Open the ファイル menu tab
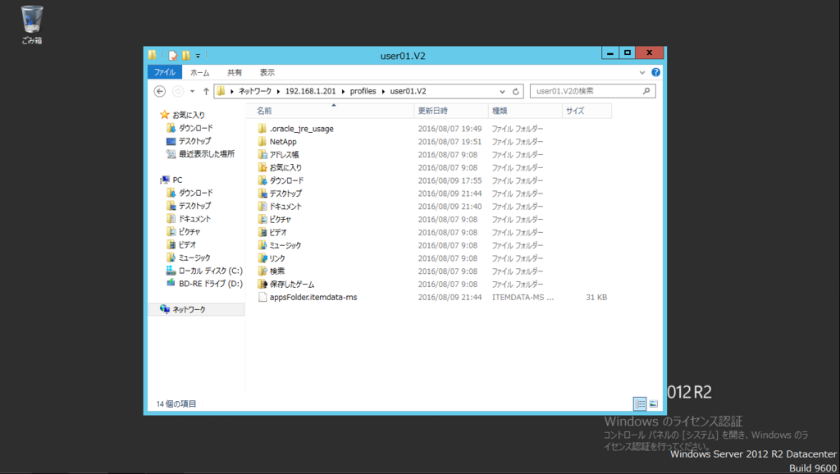Image resolution: width=840 pixels, height=474 pixels. point(164,72)
